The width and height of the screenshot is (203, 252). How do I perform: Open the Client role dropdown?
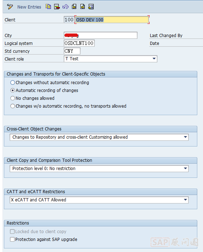coord(154,59)
